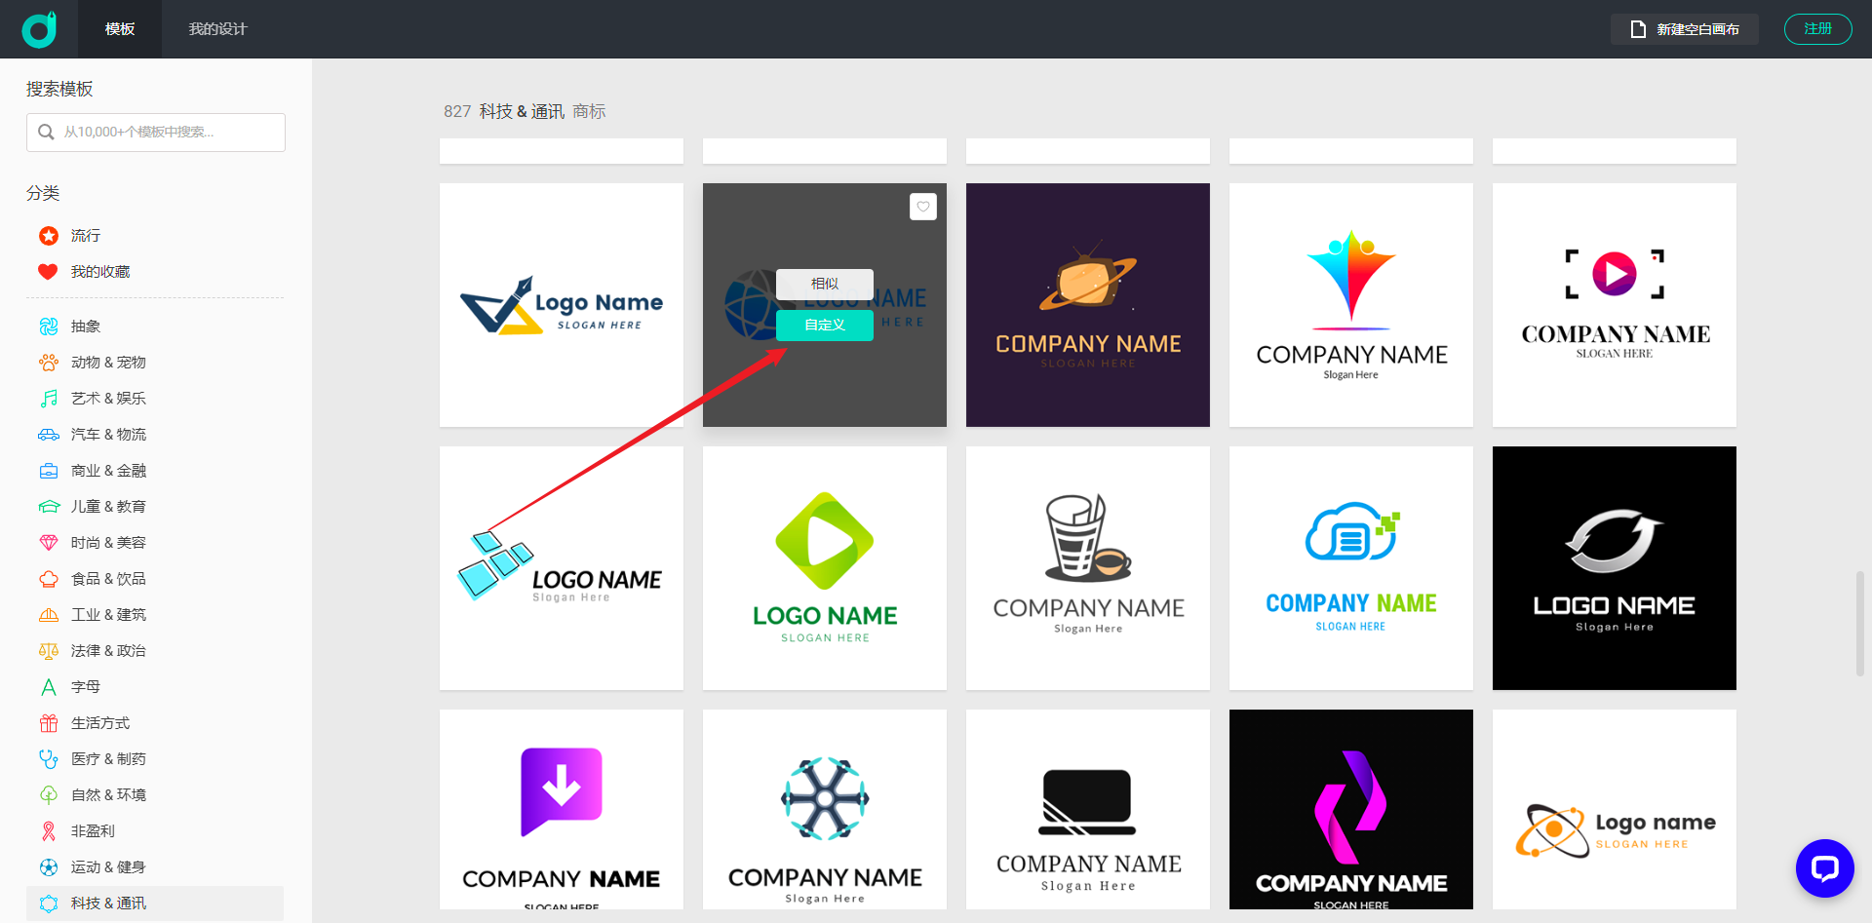
Task: Select 食品 & 饮品 chef hat icon
Action: pos(49,579)
